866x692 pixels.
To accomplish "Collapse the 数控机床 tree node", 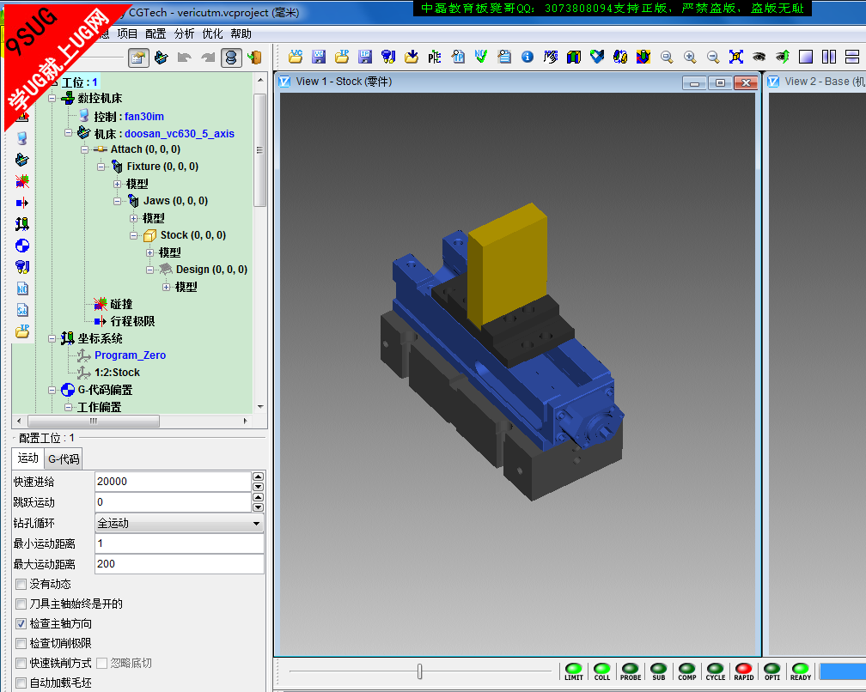I will click(x=52, y=99).
